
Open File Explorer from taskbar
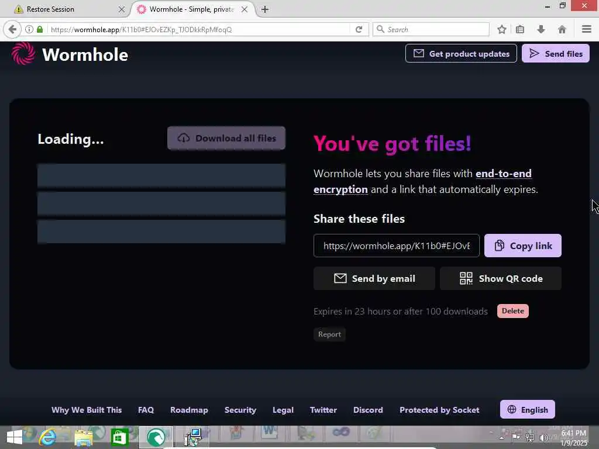(83, 437)
